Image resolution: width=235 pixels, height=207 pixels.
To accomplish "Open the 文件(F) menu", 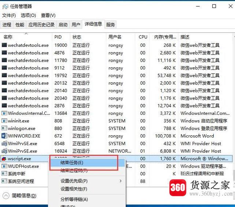I will 9,15.
